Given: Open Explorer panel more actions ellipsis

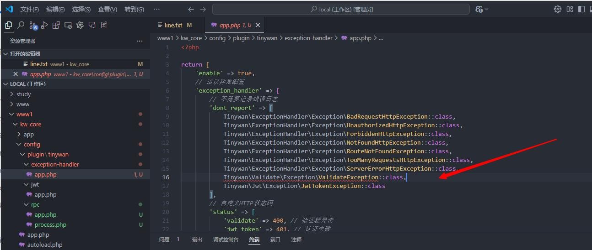Looking at the screenshot, I should click(x=140, y=41).
